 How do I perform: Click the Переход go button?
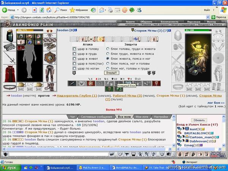(x=219, y=17)
